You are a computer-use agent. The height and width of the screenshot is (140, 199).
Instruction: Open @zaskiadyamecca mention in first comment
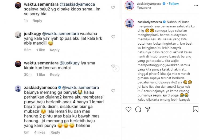pyautogui.click(x=77, y=4)
